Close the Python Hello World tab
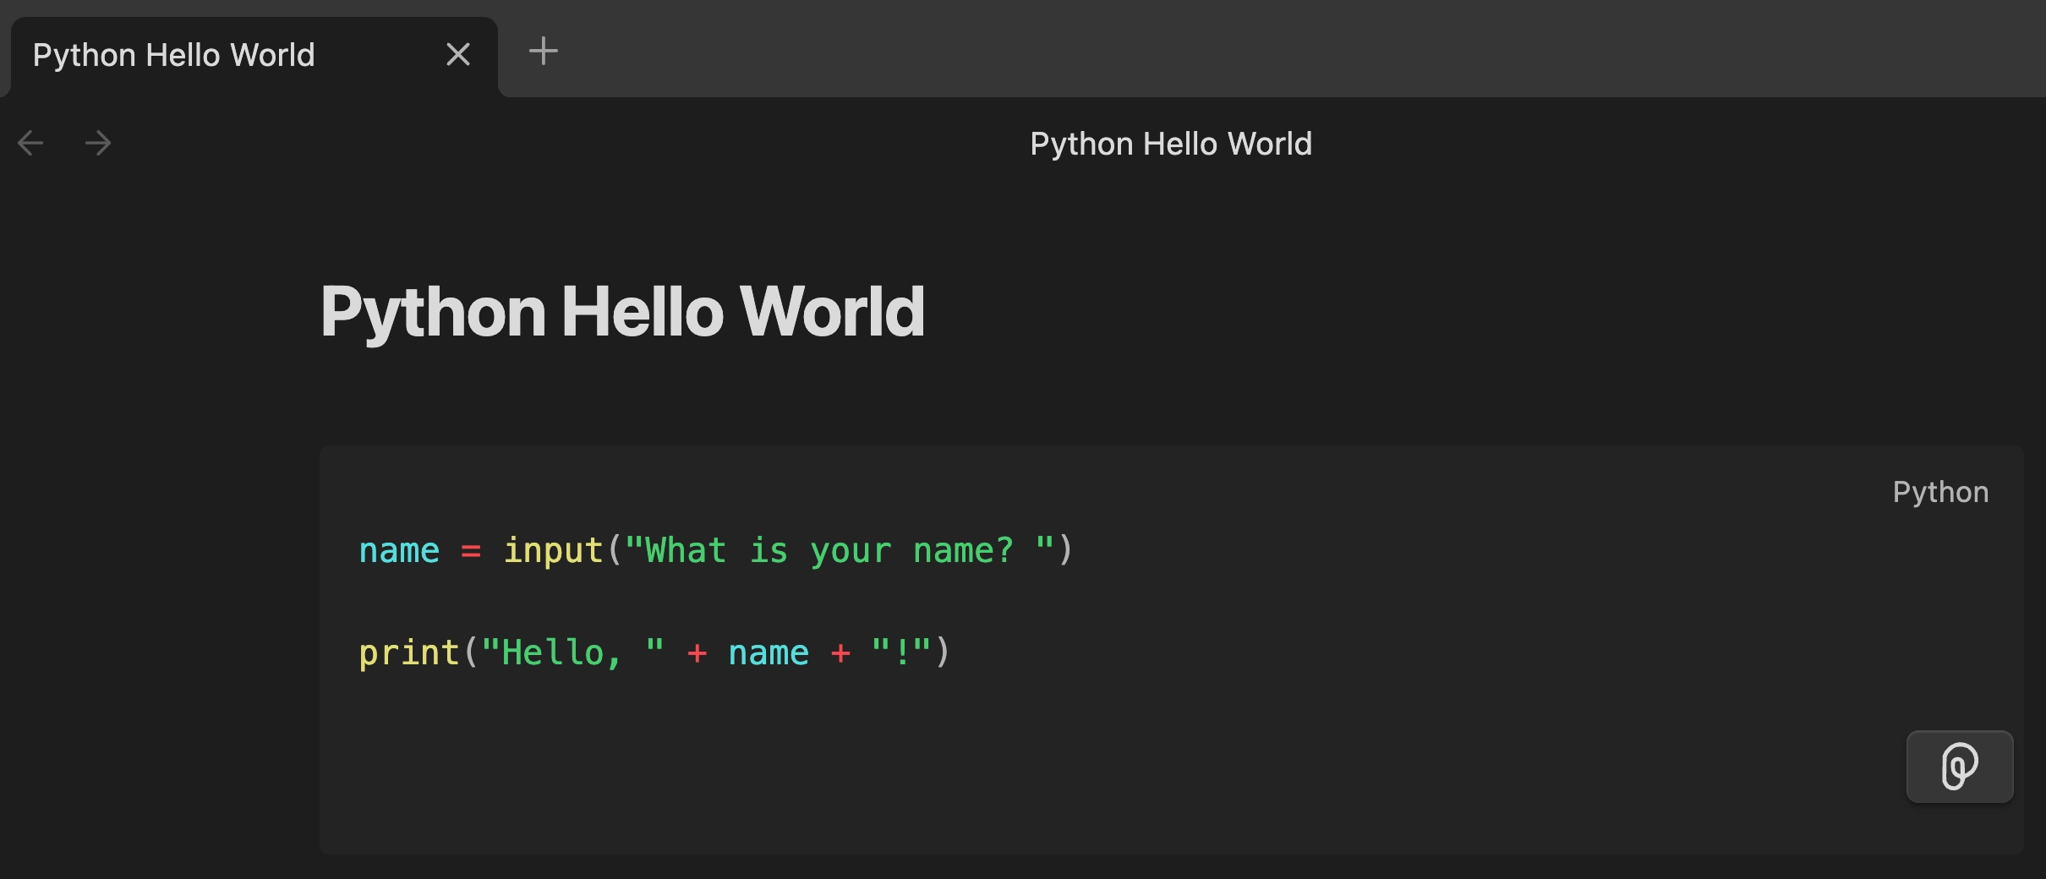Viewport: 2046px width, 879px height. [458, 53]
